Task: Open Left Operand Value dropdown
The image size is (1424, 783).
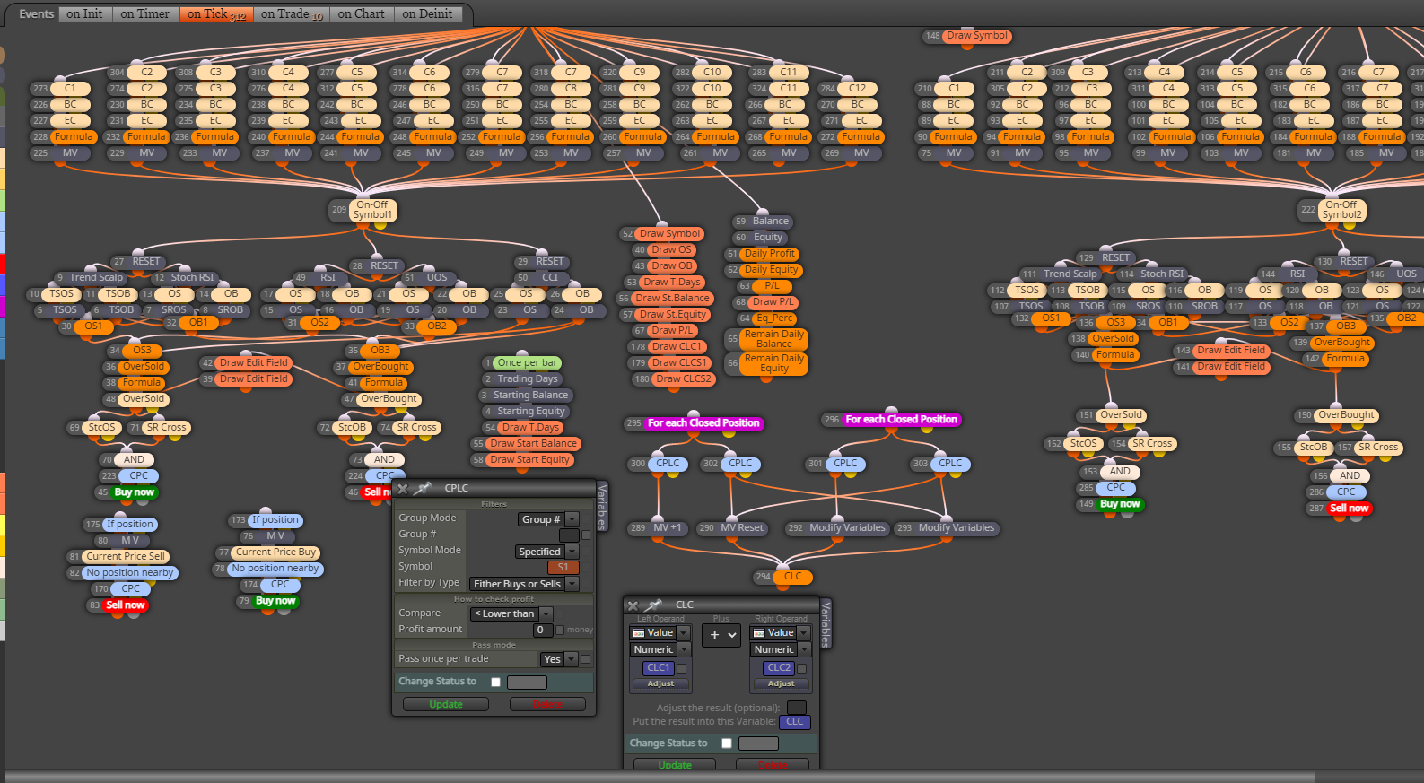Action: [660, 633]
